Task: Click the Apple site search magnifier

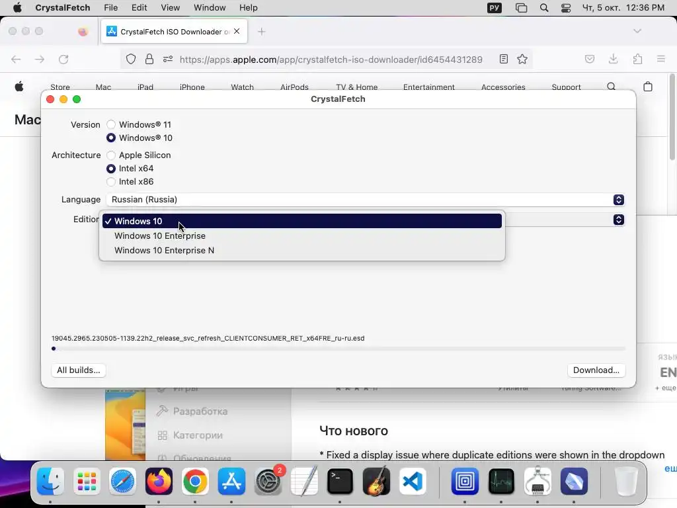Action: click(x=612, y=87)
